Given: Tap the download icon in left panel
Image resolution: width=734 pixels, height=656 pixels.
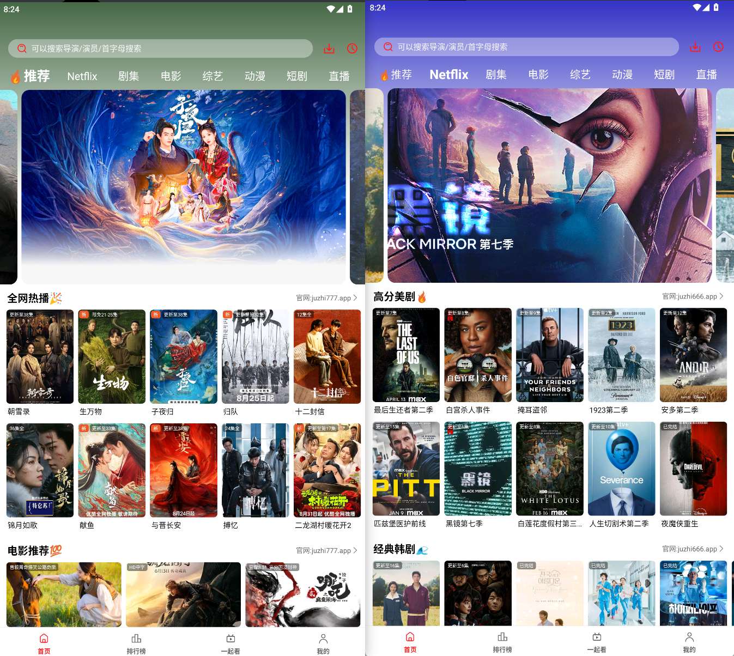Looking at the screenshot, I should point(329,48).
